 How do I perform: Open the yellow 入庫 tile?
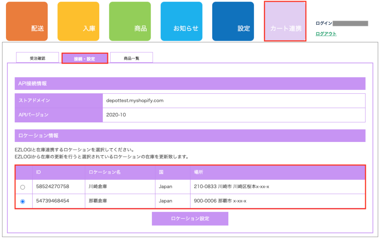click(78, 22)
